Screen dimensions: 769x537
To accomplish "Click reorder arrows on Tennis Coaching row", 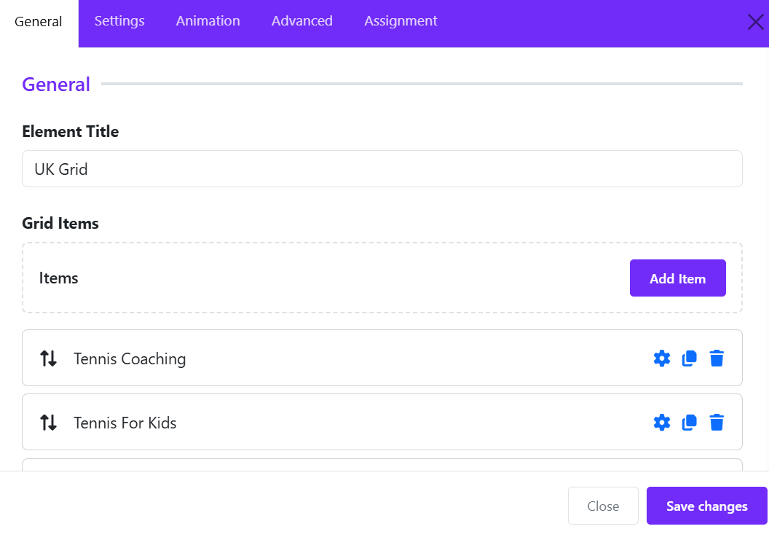I will click(48, 358).
